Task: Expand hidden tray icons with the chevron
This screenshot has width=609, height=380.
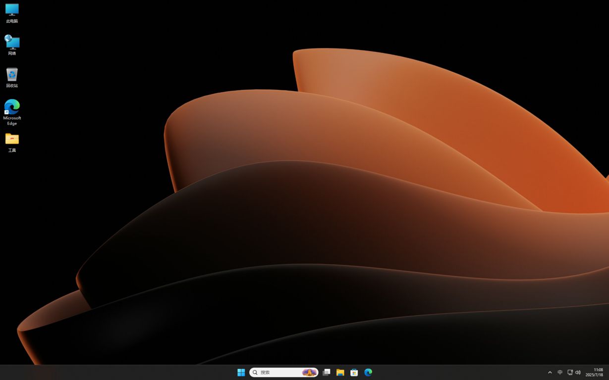Action: (550, 372)
